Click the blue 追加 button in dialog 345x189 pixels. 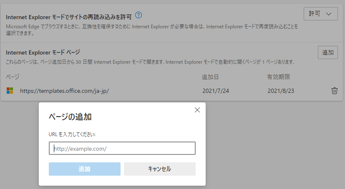85,169
